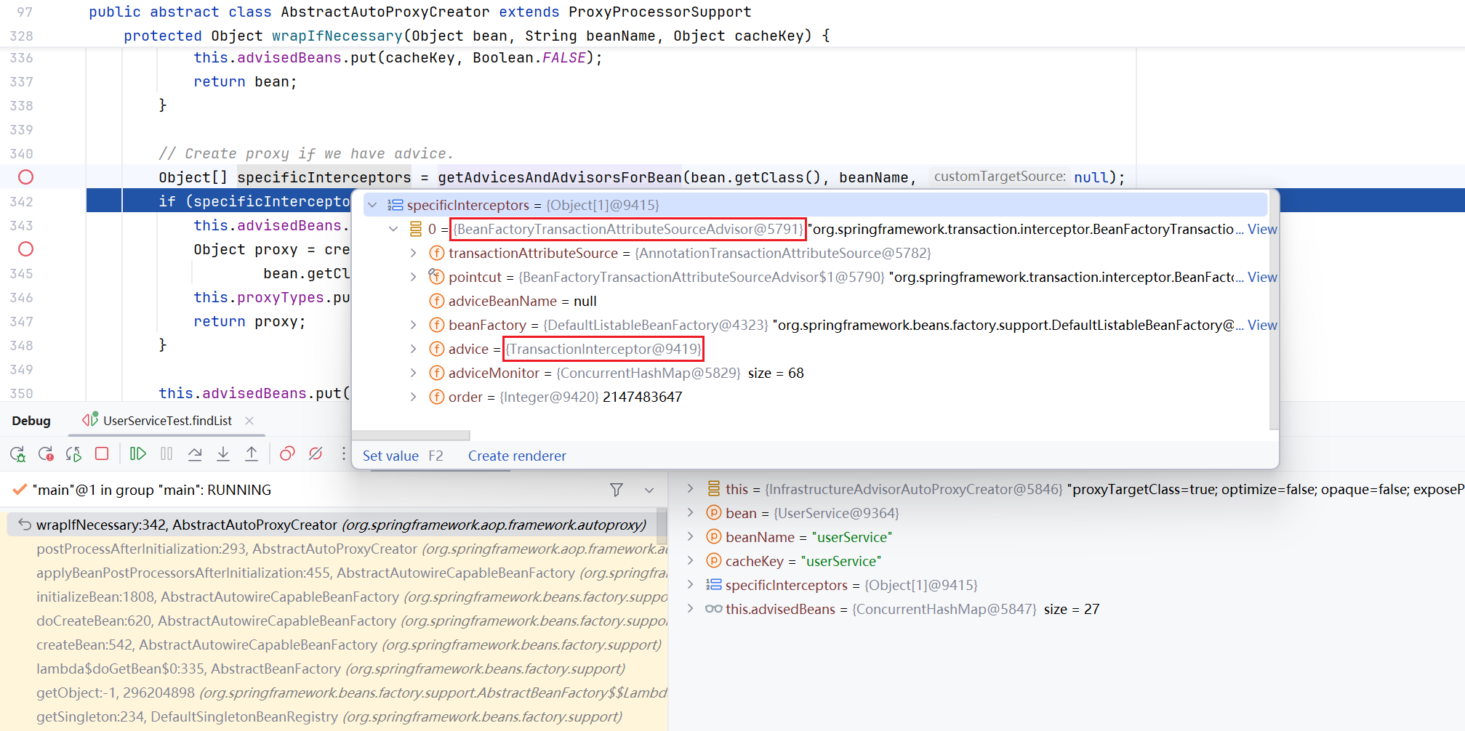The height and width of the screenshot is (731, 1465).
Task: Select the getObject:-1 stack frame
Action: pos(334,692)
